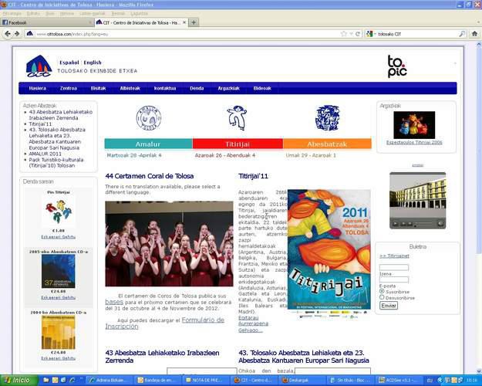Click the Amalur round emblem icon
Image resolution: width=482 pixels, height=386 pixels.
click(x=149, y=118)
